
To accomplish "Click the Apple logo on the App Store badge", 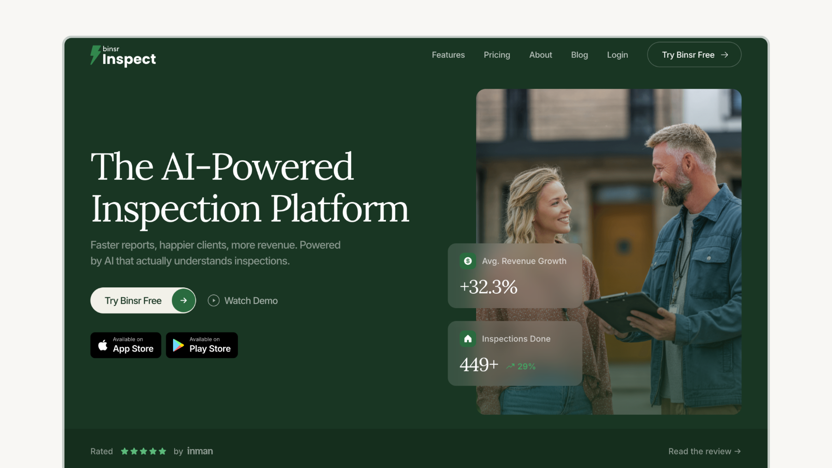I will (x=103, y=345).
